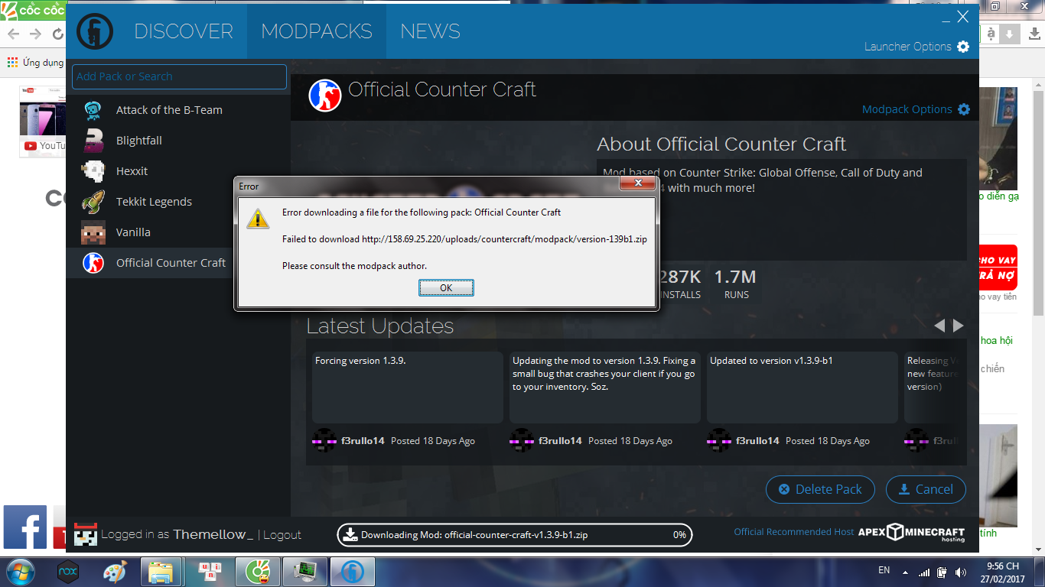Click the power plug tray icon
1045x587 pixels.
pos(942,572)
